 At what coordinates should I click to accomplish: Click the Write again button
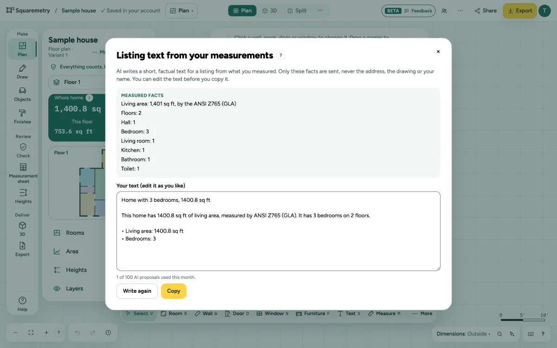tap(137, 291)
